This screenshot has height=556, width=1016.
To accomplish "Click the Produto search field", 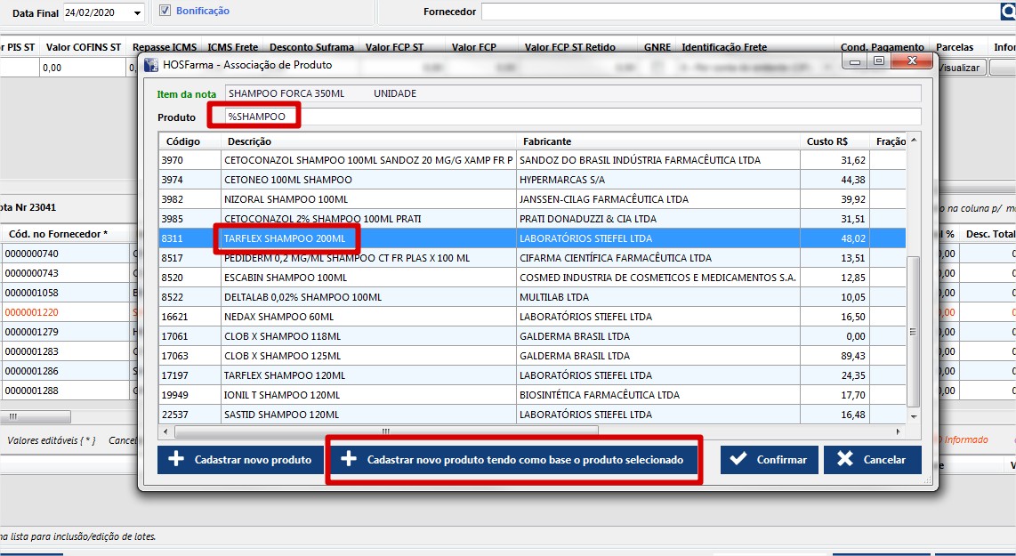I will tap(569, 117).
